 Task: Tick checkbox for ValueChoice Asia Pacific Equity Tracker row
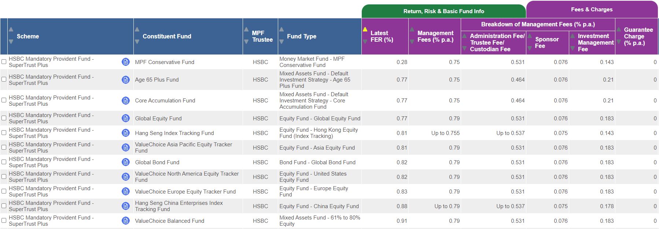point(4,147)
